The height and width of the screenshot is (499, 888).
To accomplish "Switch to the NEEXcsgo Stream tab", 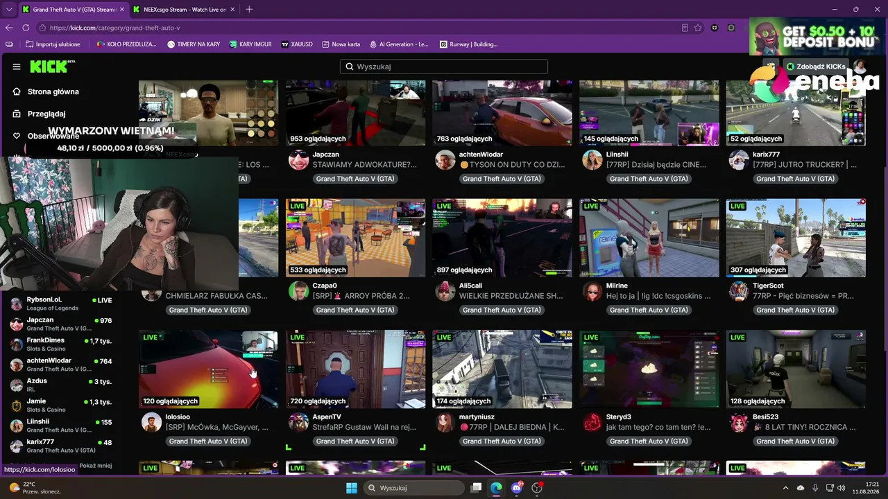I will (184, 10).
